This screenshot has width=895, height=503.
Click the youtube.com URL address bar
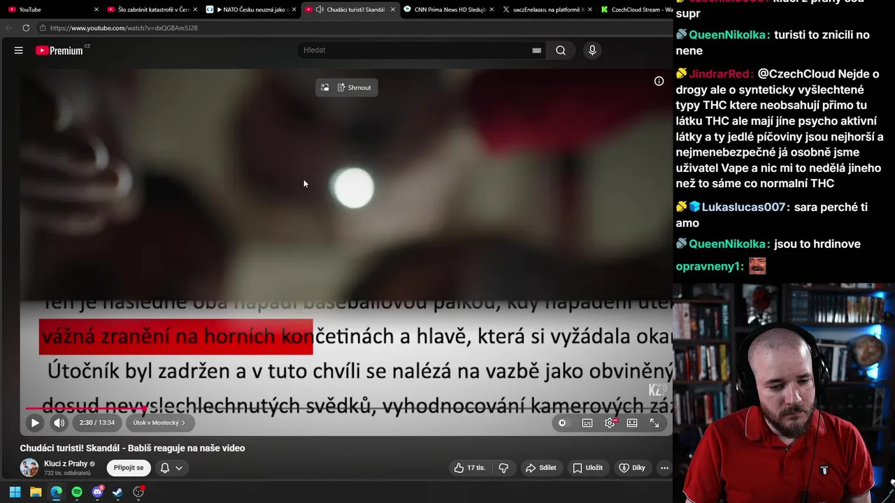point(123,28)
